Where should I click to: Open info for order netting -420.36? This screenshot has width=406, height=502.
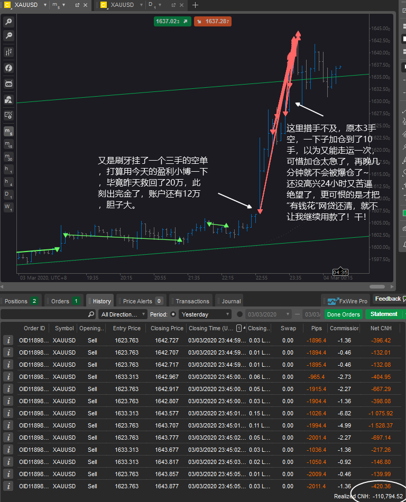[x=8, y=486]
